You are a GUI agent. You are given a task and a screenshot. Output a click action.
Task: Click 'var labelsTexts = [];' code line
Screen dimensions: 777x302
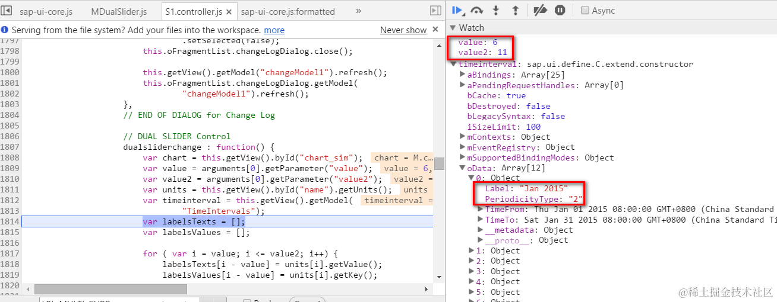coord(194,221)
